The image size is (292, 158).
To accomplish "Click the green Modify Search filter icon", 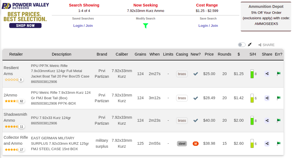I will pos(145,26).
